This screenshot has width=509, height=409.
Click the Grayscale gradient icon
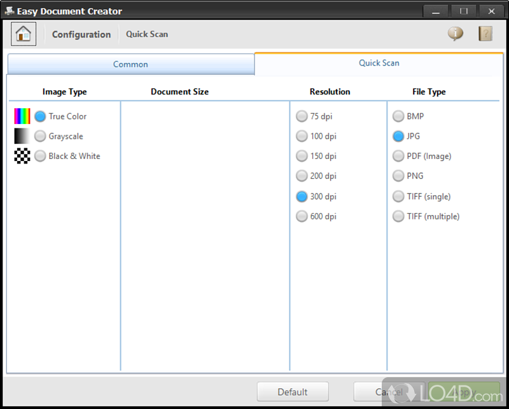tap(22, 136)
